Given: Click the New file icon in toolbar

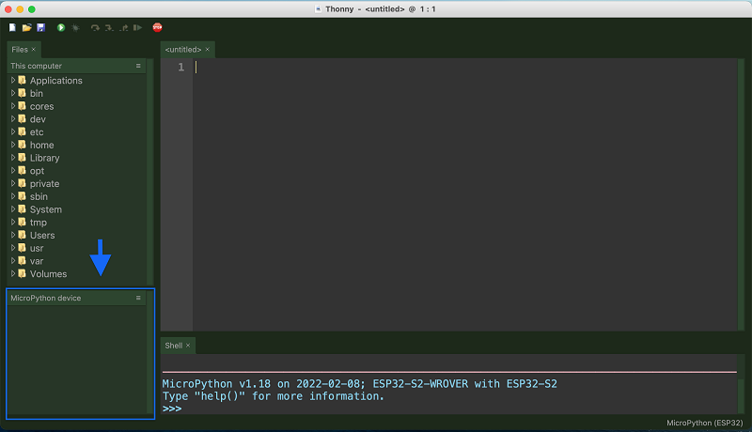Looking at the screenshot, I should (x=12, y=28).
